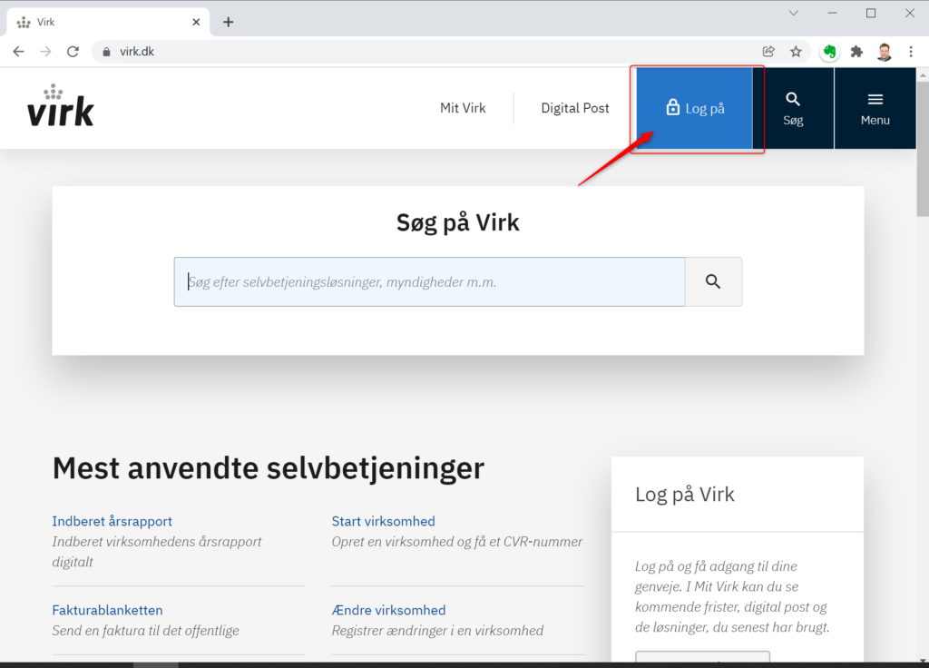Click the 'Log på Virk' card heading

[685, 495]
